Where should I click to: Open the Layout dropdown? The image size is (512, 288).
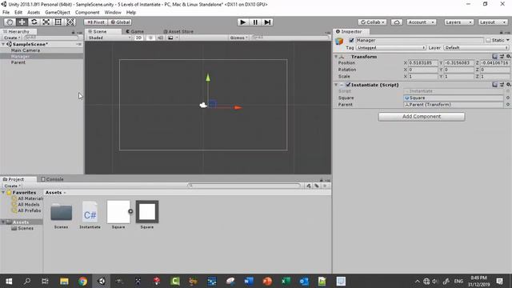pyautogui.click(x=493, y=22)
